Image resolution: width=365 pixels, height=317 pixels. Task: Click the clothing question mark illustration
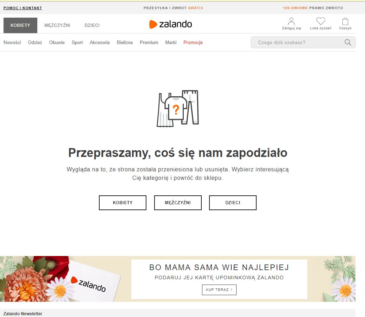pyautogui.click(x=178, y=109)
